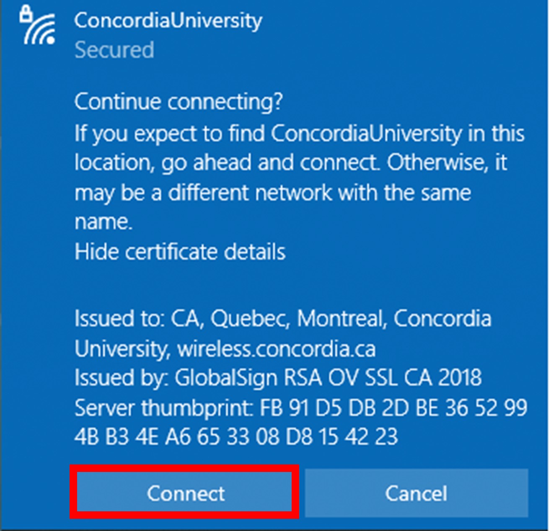Dismiss the prompt with Cancel button

point(416,493)
